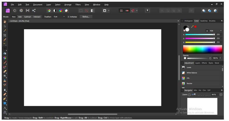Click the Refine... button
The image size is (229, 121).
pos(86,17)
